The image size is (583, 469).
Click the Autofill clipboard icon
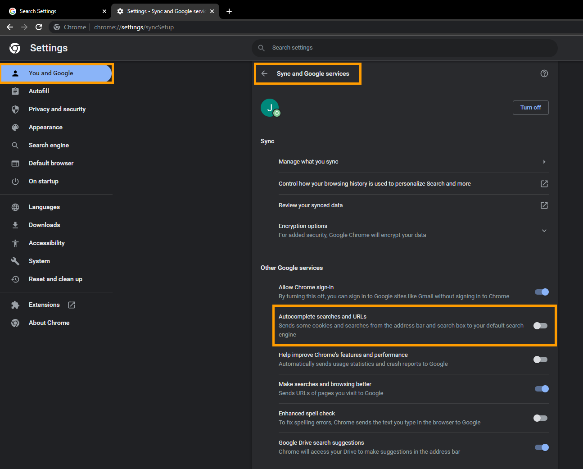click(x=15, y=91)
